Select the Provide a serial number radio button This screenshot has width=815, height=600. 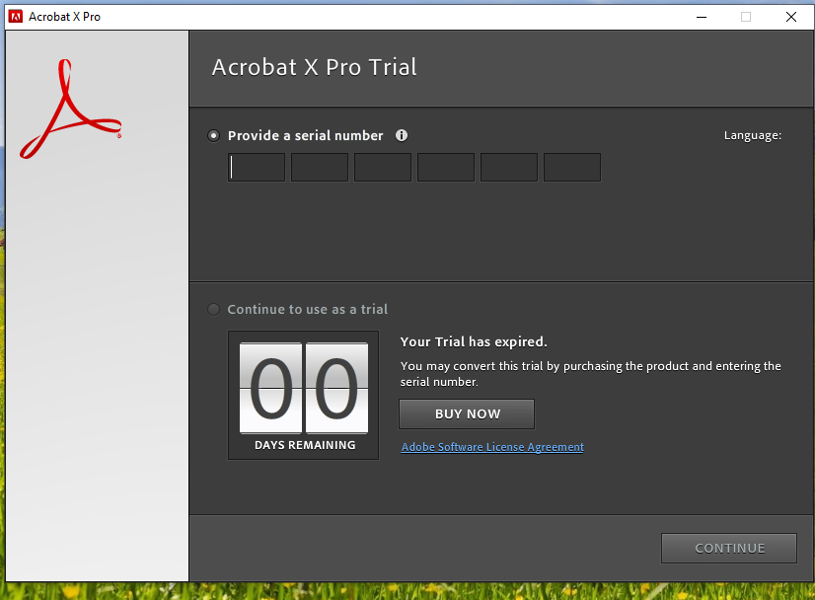[214, 136]
